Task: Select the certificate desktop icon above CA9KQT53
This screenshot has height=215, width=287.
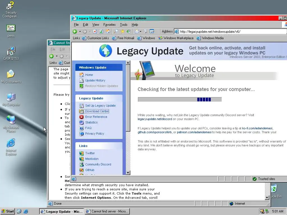Action: pos(11,31)
